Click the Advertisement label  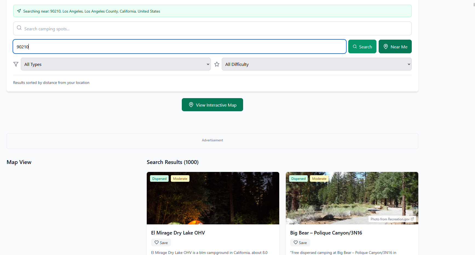click(x=212, y=140)
